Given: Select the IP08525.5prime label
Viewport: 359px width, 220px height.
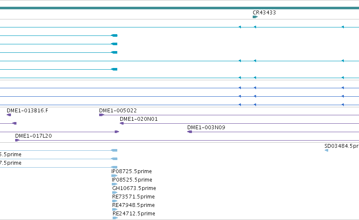Looking at the screenshot, I should [x=132, y=180].
